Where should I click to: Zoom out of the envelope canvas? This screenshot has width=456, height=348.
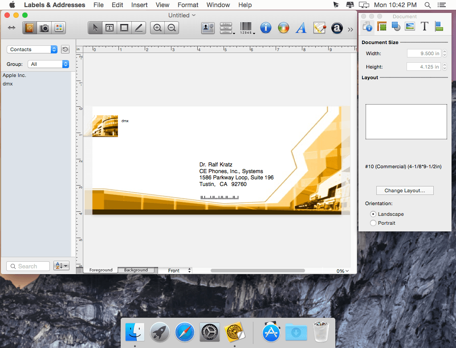click(172, 28)
